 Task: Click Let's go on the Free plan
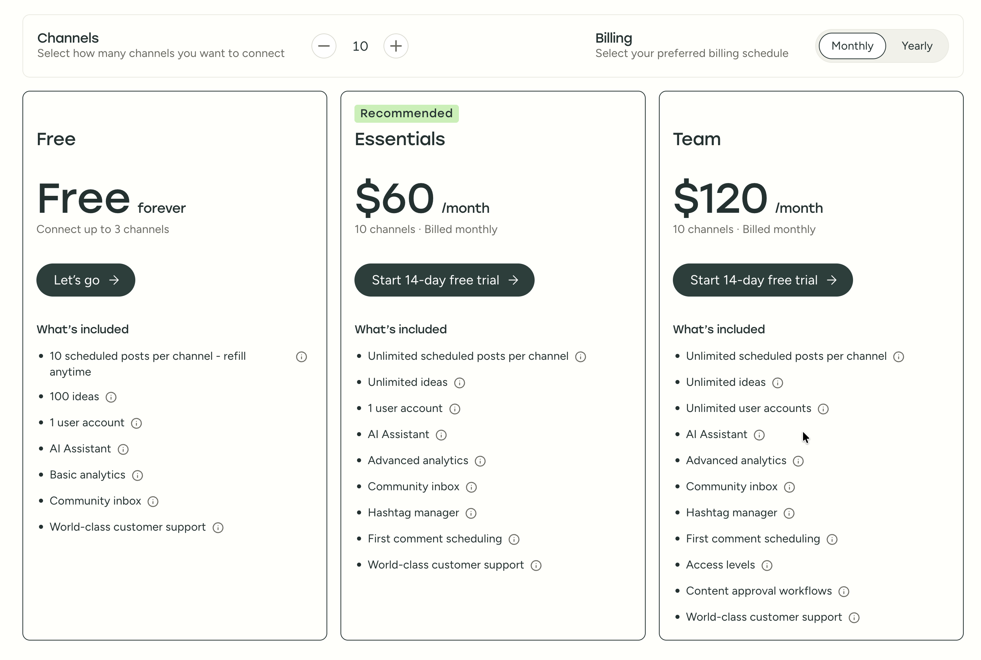[85, 280]
